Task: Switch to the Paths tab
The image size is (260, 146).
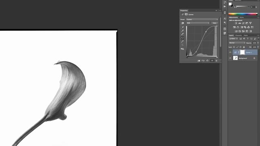Action: click(x=246, y=35)
